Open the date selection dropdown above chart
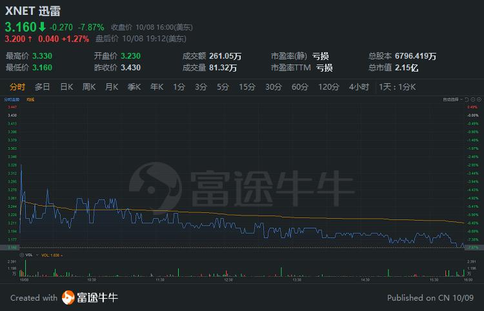 tap(452, 99)
